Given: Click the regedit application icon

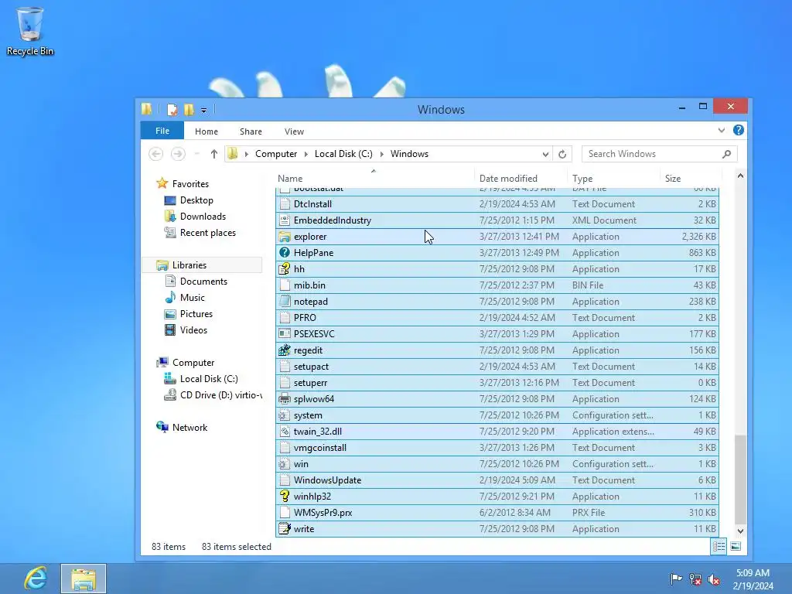Looking at the screenshot, I should click(x=285, y=350).
